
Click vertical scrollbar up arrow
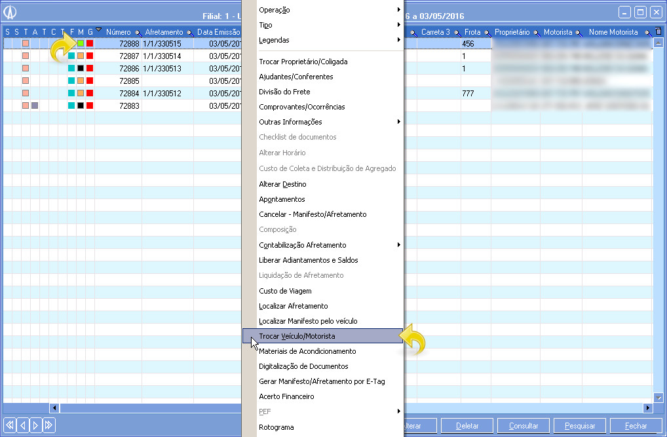click(658, 43)
